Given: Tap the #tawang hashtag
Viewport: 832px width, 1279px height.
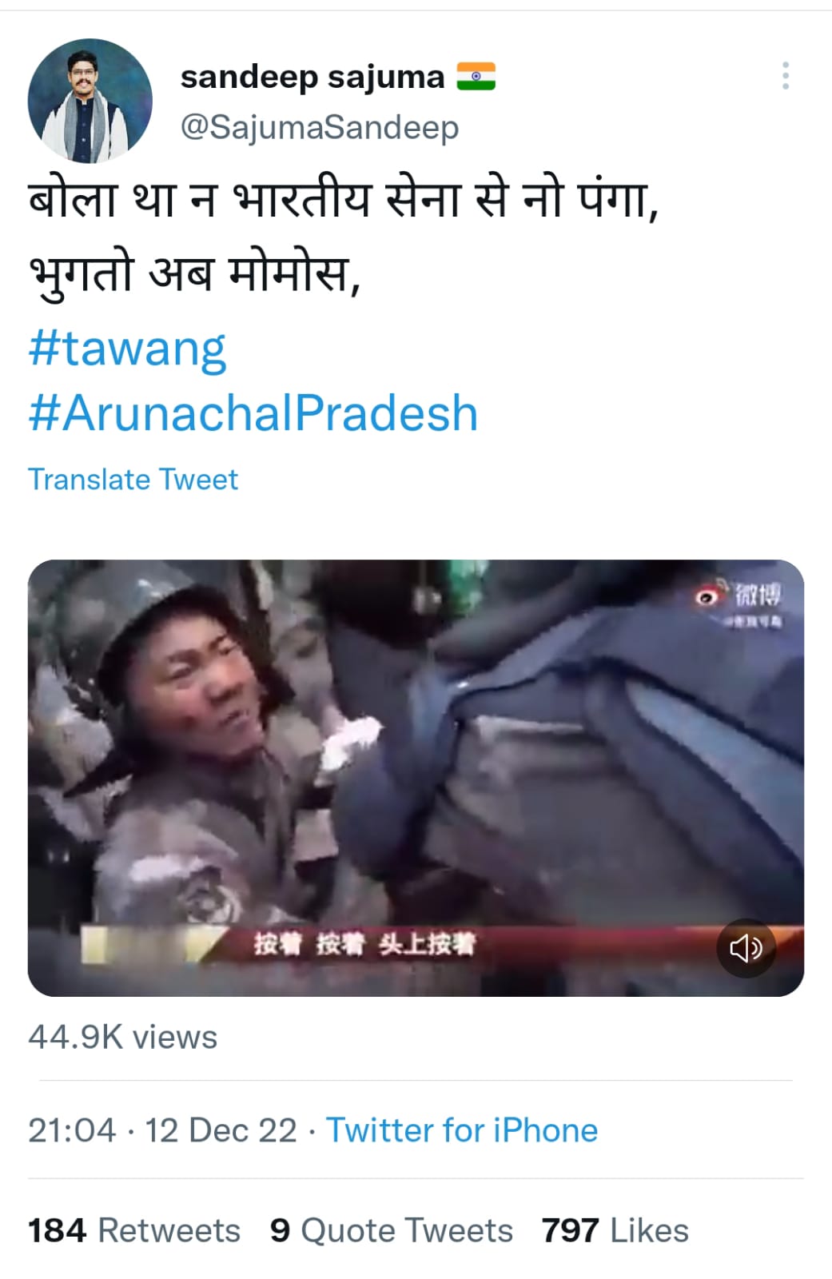Looking at the screenshot, I should tap(127, 349).
